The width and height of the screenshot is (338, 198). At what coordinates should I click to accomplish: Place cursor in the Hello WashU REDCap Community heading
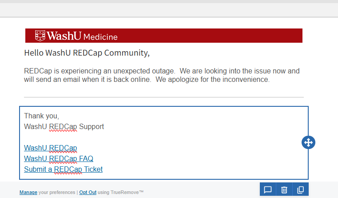point(87,53)
